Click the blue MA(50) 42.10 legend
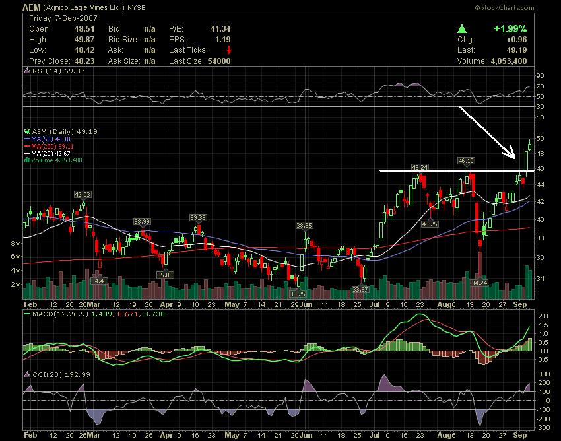 point(48,139)
